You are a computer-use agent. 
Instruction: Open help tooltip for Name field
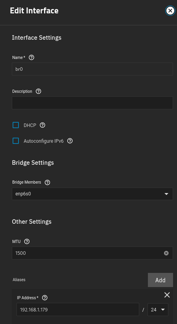click(31, 57)
